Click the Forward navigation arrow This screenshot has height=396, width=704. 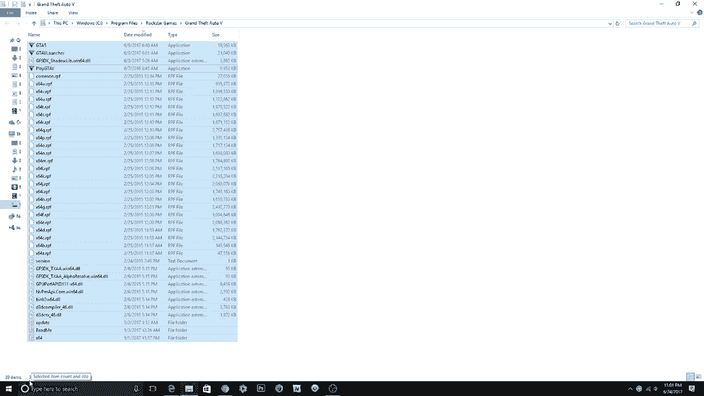click(x=17, y=23)
